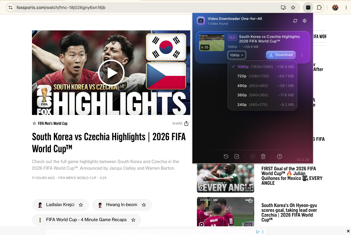Refresh the detected videos list in downloader
351x235 pixels.
pyautogui.click(x=295, y=21)
